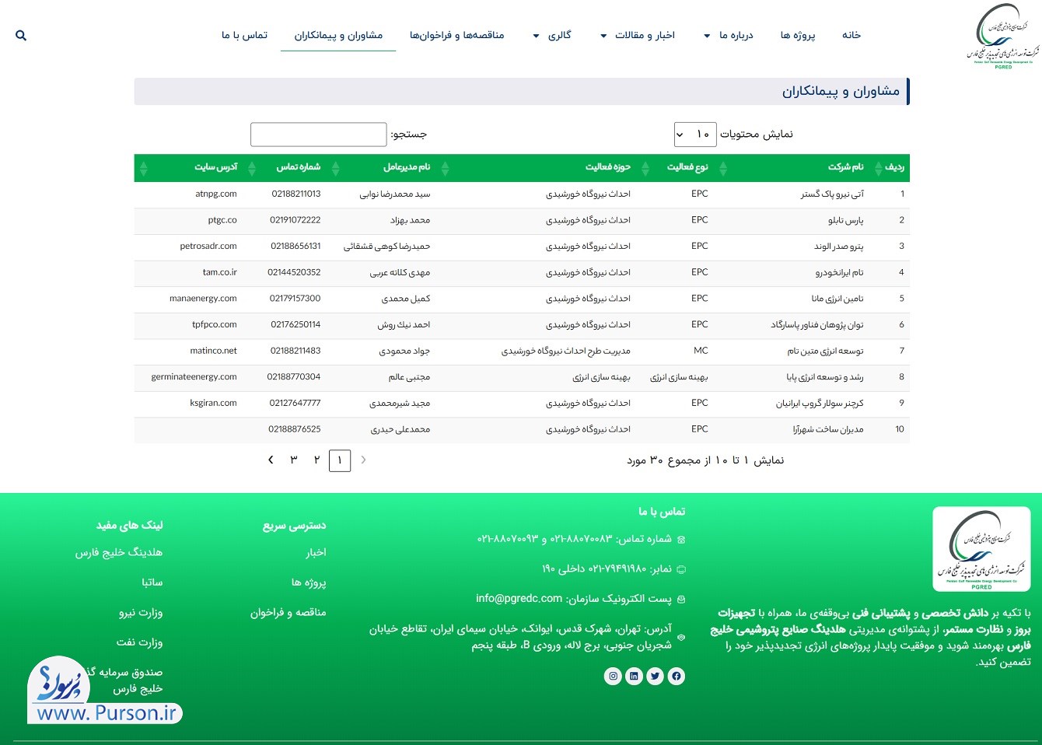The width and height of the screenshot is (1042, 745).
Task: Click website cell ksgiran.com
Action: pos(214,403)
